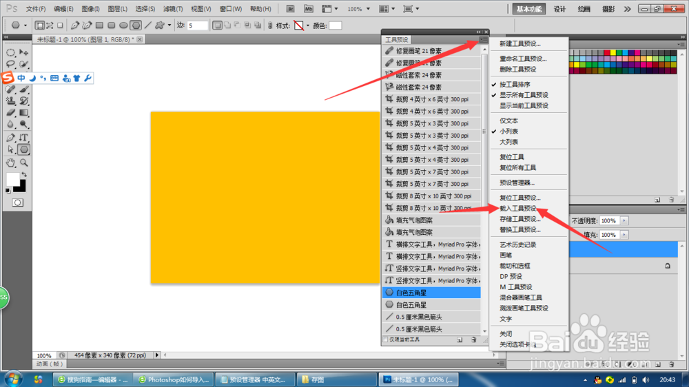Screen dimensions: 689x387
Task: Select the Hand tool
Action: (10, 163)
